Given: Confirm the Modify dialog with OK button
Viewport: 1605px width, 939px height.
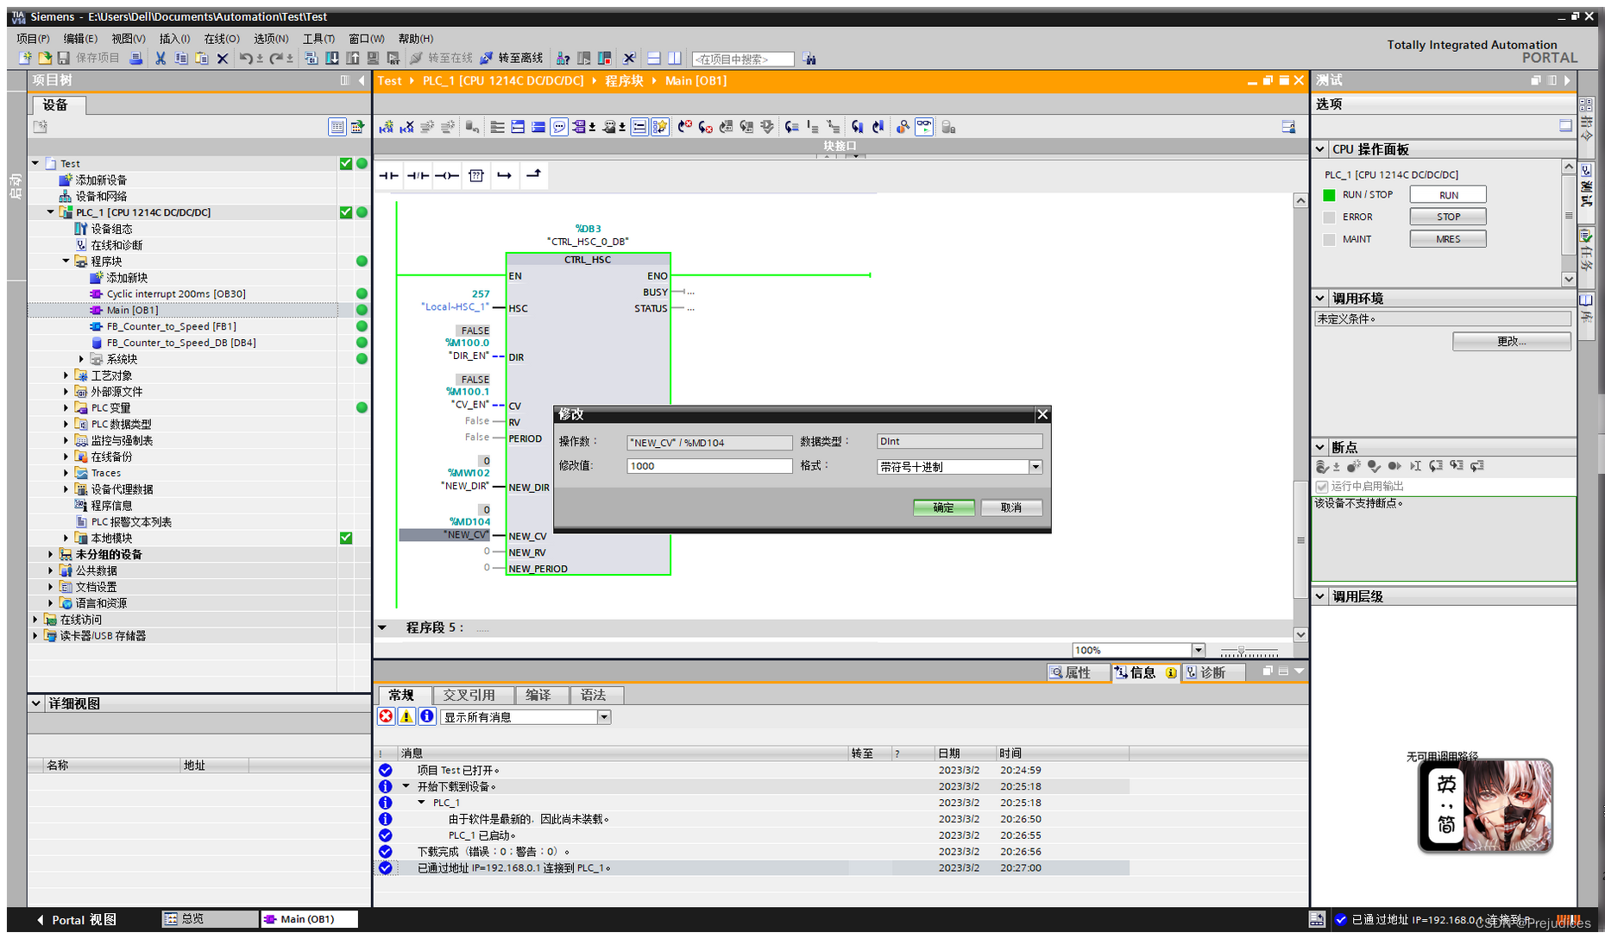Looking at the screenshot, I should (x=943, y=508).
